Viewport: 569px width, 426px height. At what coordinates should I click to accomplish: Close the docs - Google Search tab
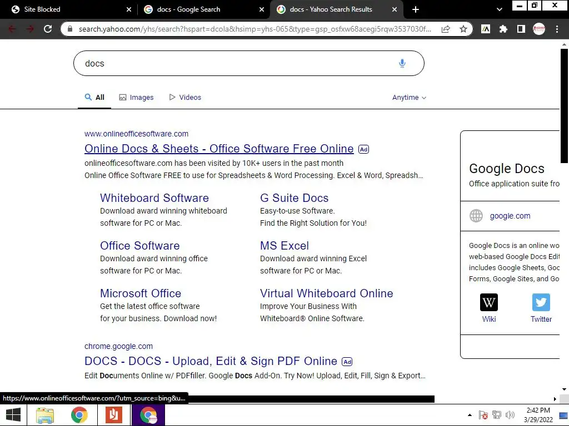point(262,9)
